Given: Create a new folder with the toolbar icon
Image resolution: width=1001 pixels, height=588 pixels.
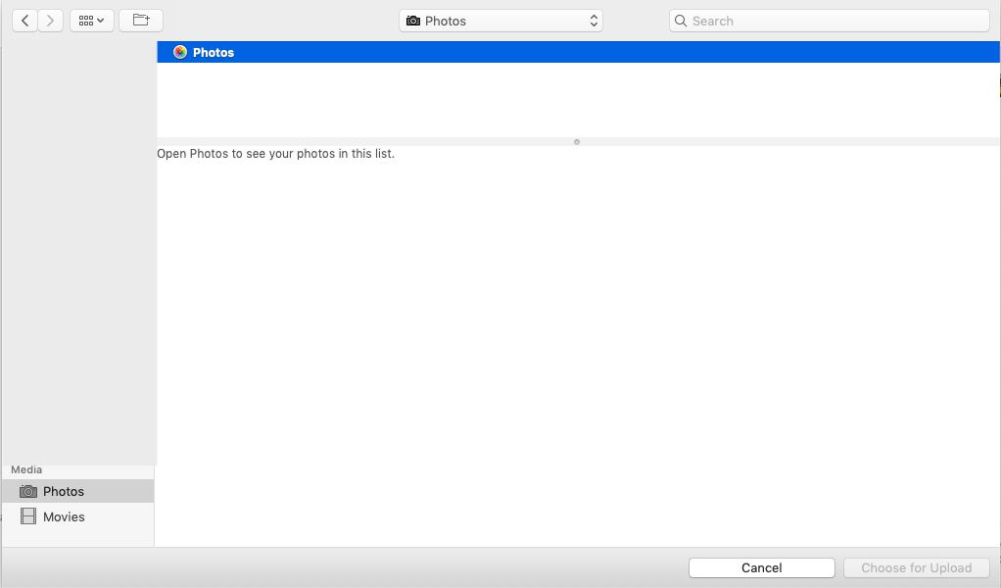Looking at the screenshot, I should (x=141, y=21).
